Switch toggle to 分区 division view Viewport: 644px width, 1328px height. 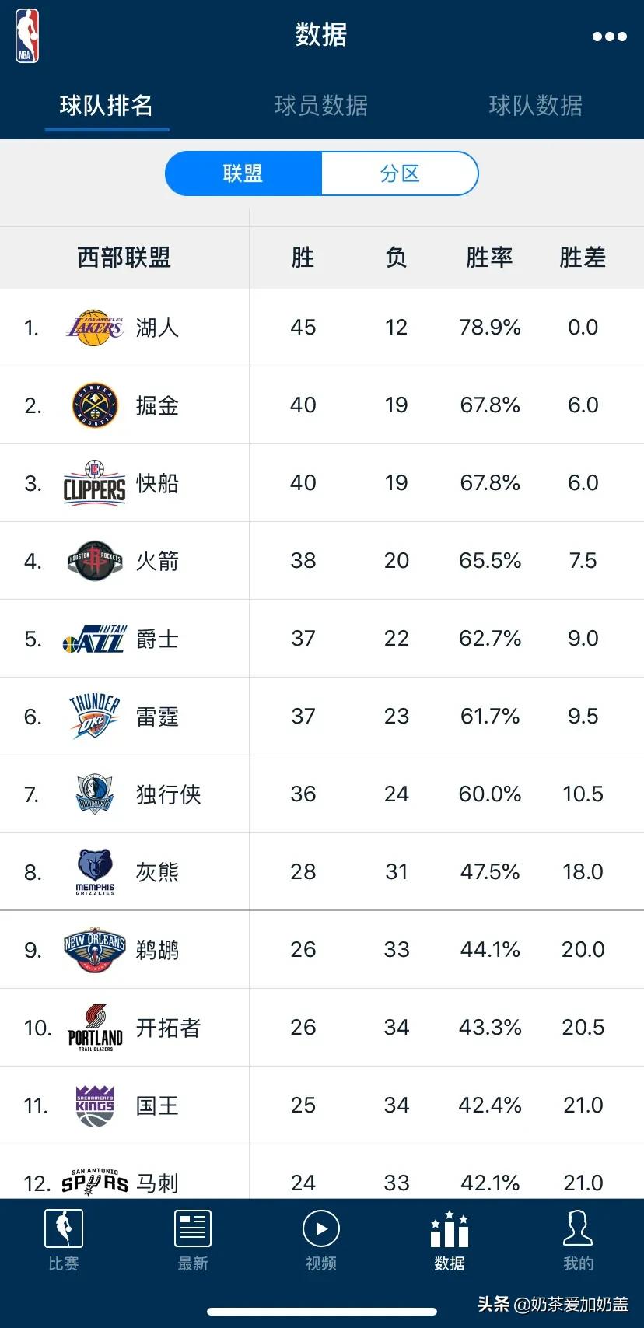pos(400,173)
